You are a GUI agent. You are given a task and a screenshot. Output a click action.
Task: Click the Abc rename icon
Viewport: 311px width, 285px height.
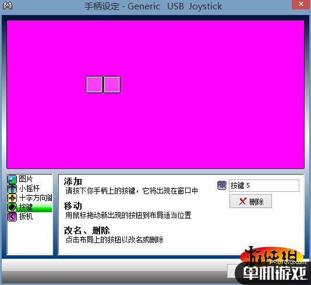(222, 185)
